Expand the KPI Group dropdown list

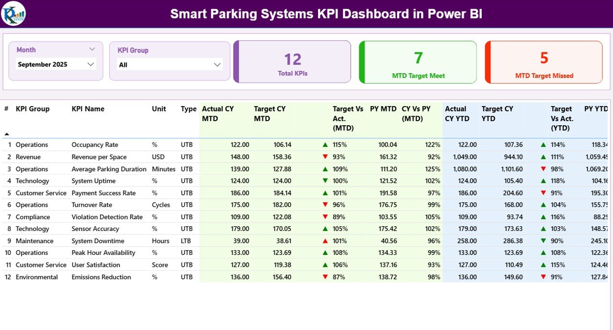pyautogui.click(x=217, y=64)
